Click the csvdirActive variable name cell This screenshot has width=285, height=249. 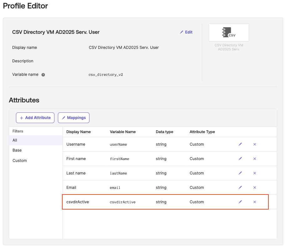(x=123, y=202)
